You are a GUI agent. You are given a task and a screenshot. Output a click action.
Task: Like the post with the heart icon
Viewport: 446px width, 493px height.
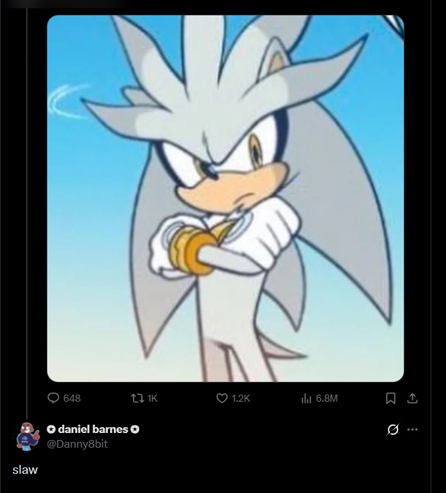click(x=222, y=398)
